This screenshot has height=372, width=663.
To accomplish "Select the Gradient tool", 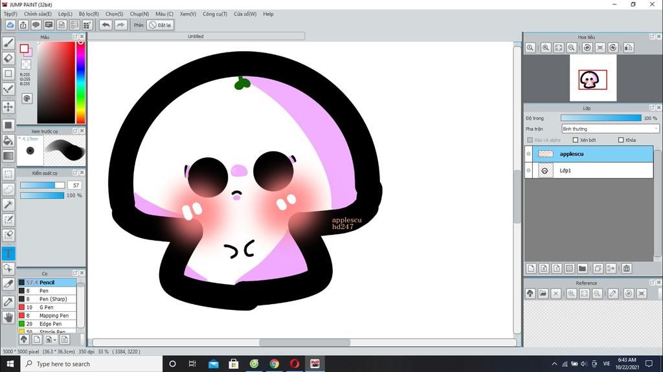I will tap(8, 155).
